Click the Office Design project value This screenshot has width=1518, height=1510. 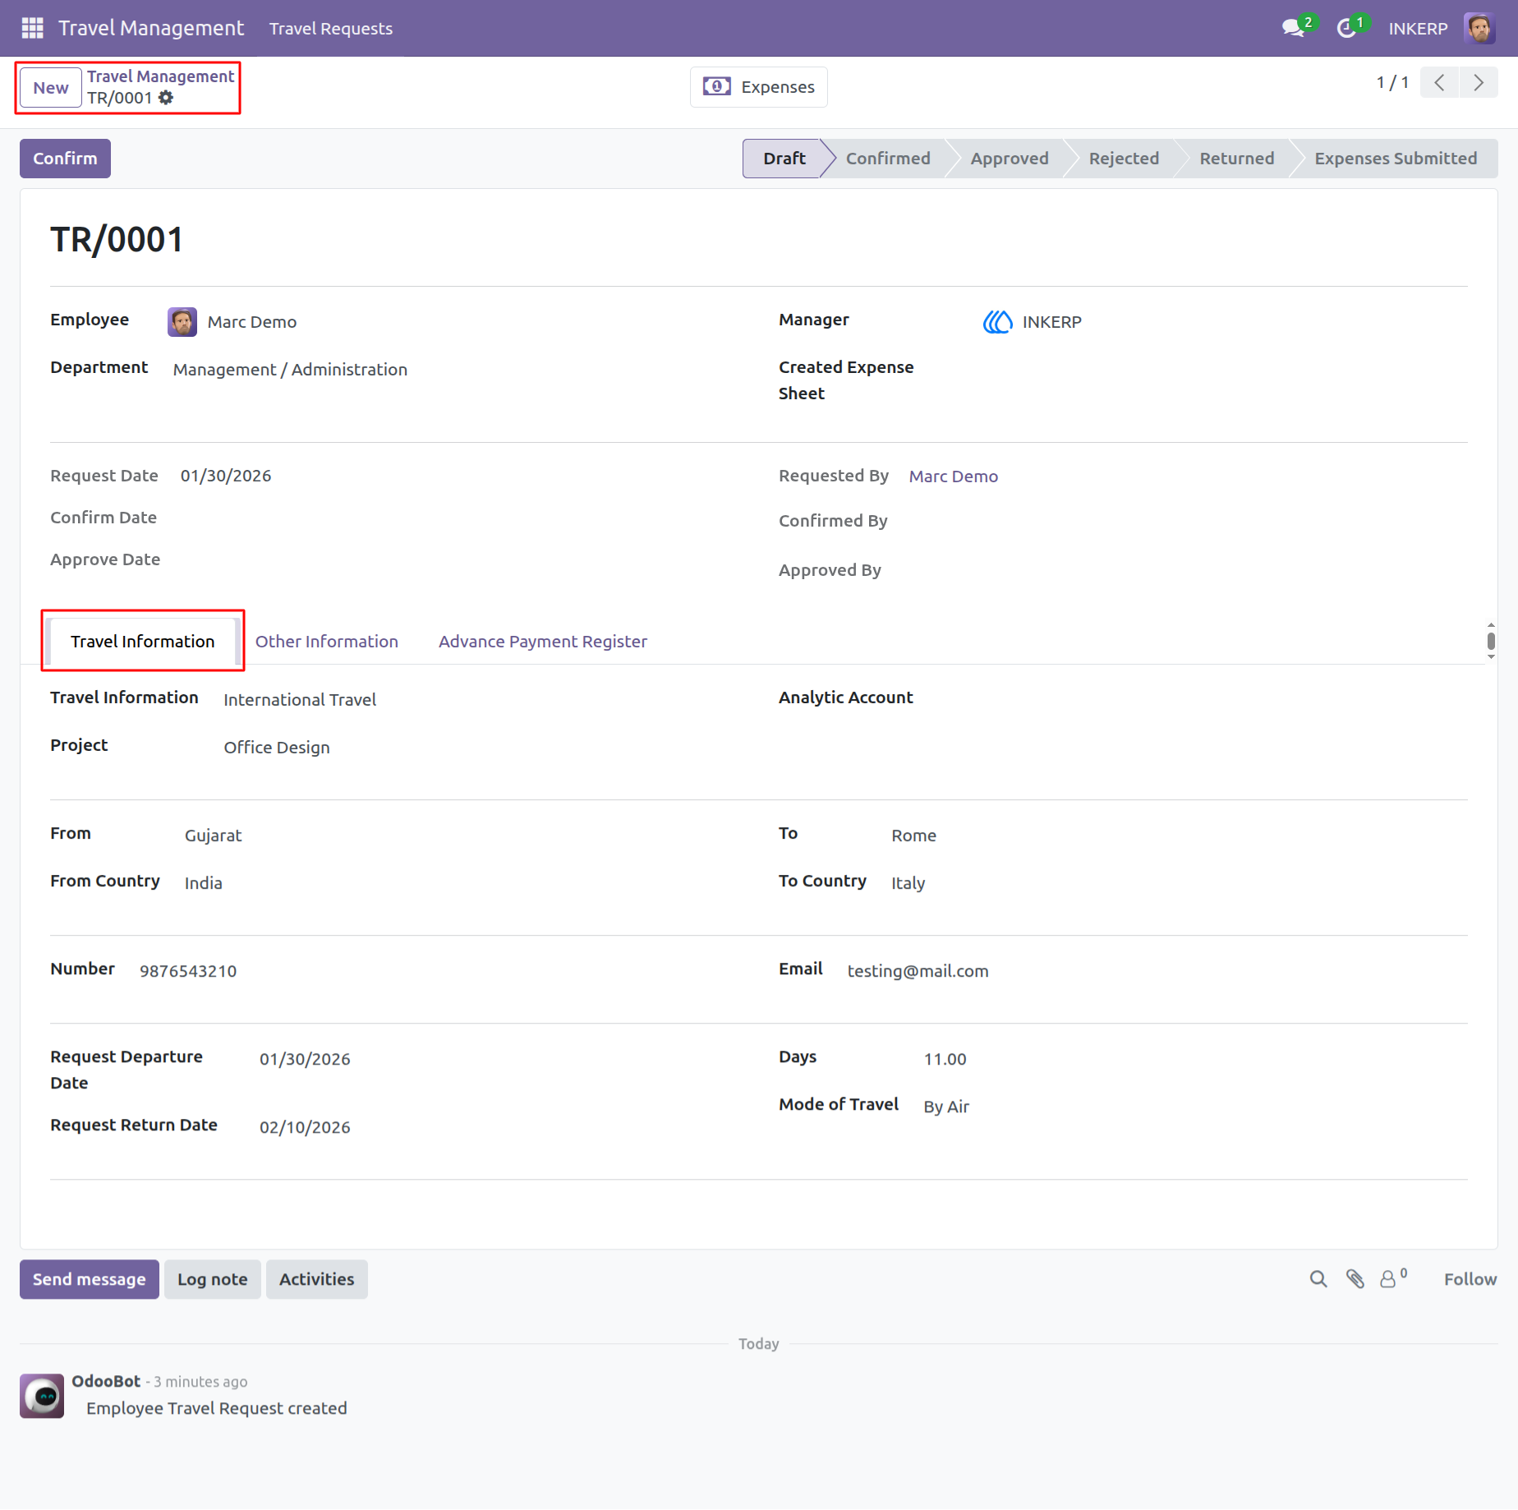pyautogui.click(x=277, y=748)
